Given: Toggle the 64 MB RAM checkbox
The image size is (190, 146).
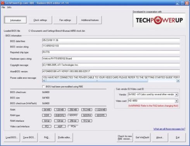Looking at the screenshot, I should (x=47, y=110).
